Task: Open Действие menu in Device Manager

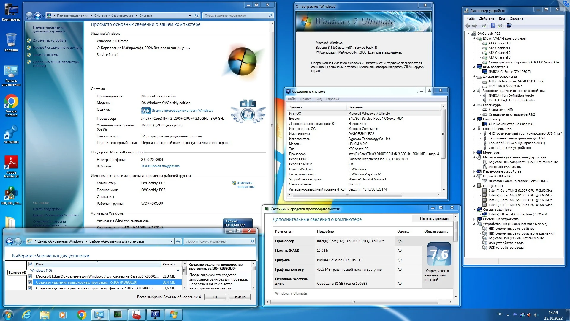Action: (x=487, y=18)
